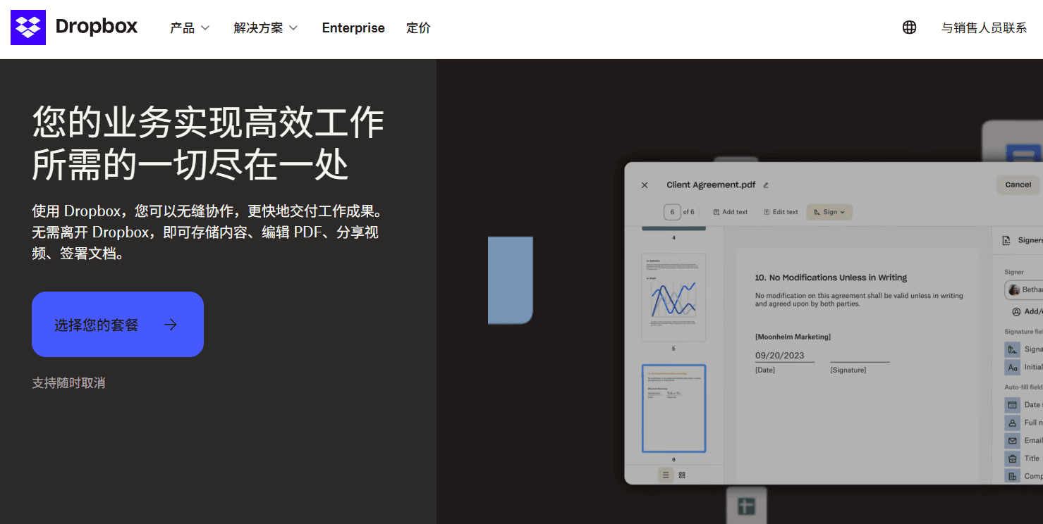Click the Dropbox logo icon

pos(28,27)
